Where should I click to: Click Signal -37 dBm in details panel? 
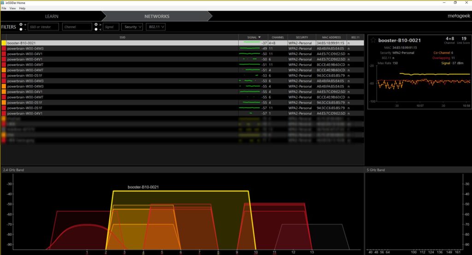click(x=453, y=63)
